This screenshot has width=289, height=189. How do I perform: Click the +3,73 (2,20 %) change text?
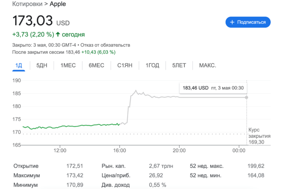33,34
